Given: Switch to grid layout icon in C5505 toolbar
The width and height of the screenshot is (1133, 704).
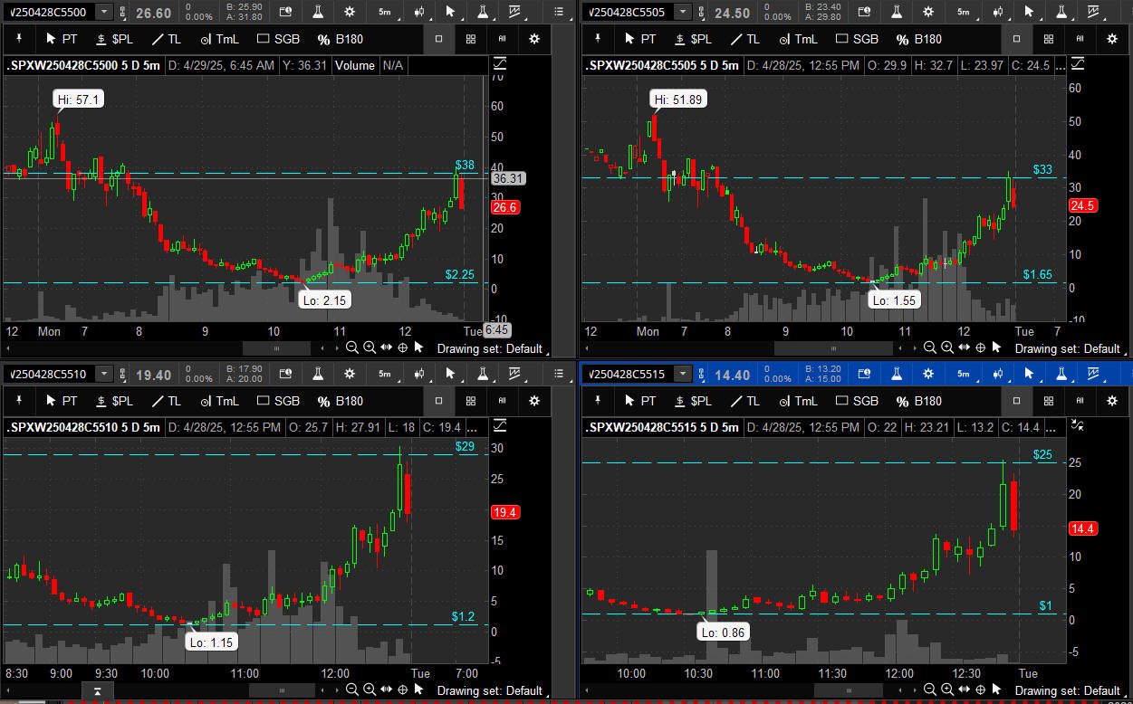Looking at the screenshot, I should coord(1048,39).
